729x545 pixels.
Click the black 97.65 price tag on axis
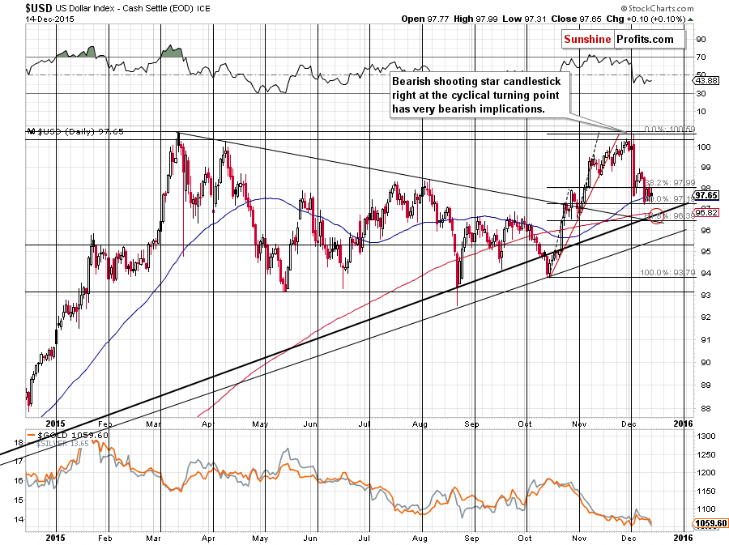click(706, 195)
